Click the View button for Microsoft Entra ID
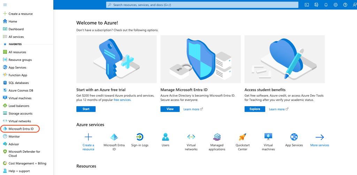The height and width of the screenshot is (175, 357). [170, 109]
